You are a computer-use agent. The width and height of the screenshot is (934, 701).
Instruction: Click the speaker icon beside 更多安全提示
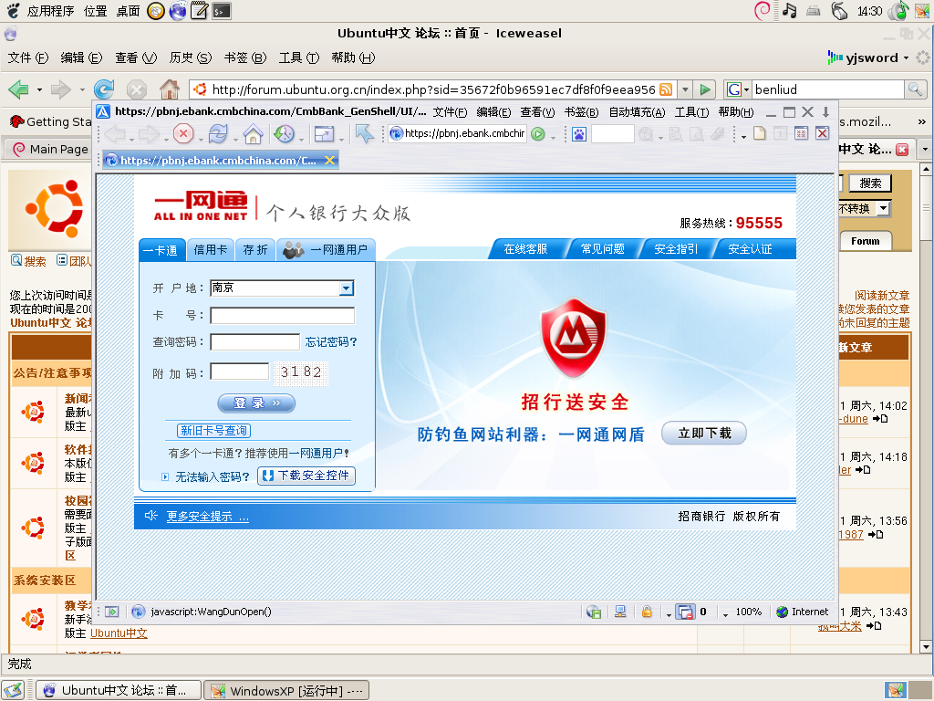coord(150,517)
